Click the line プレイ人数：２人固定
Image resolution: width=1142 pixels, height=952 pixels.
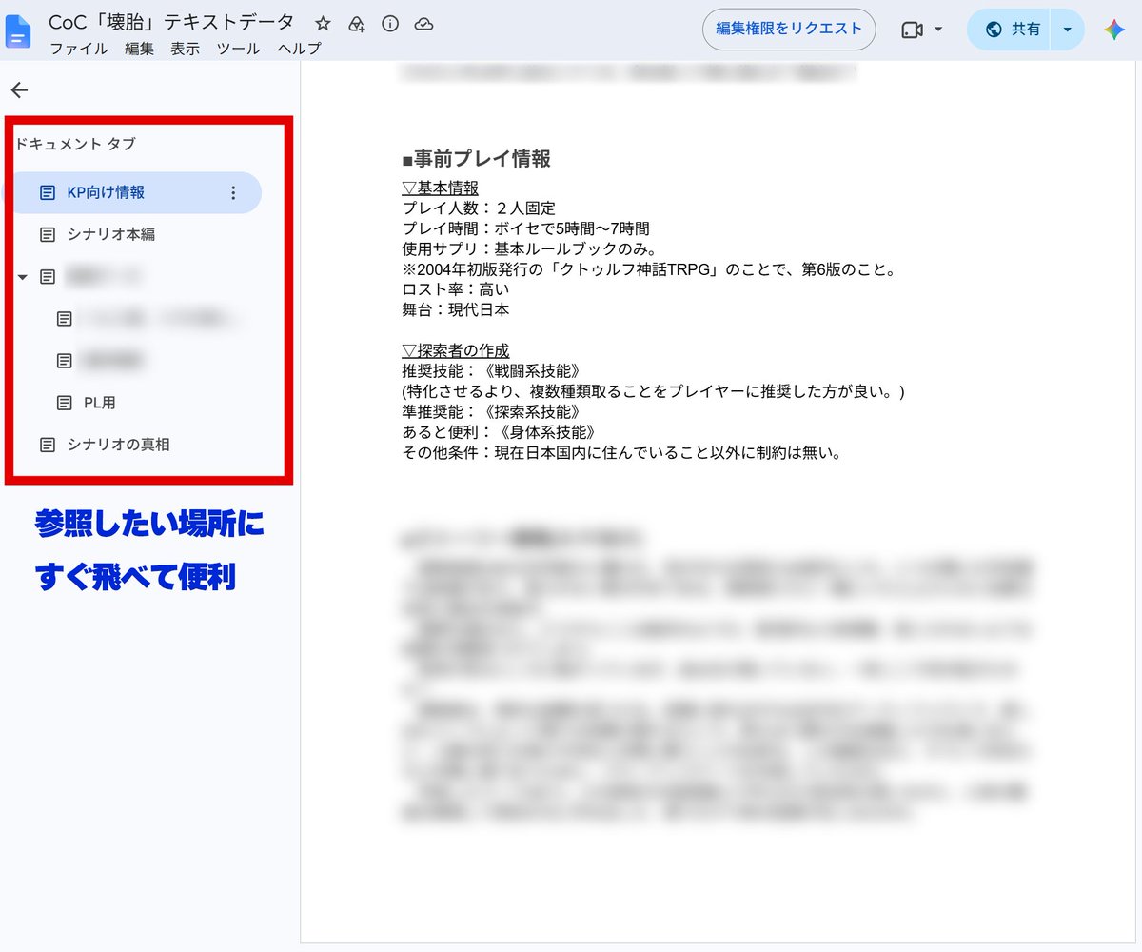click(x=479, y=208)
